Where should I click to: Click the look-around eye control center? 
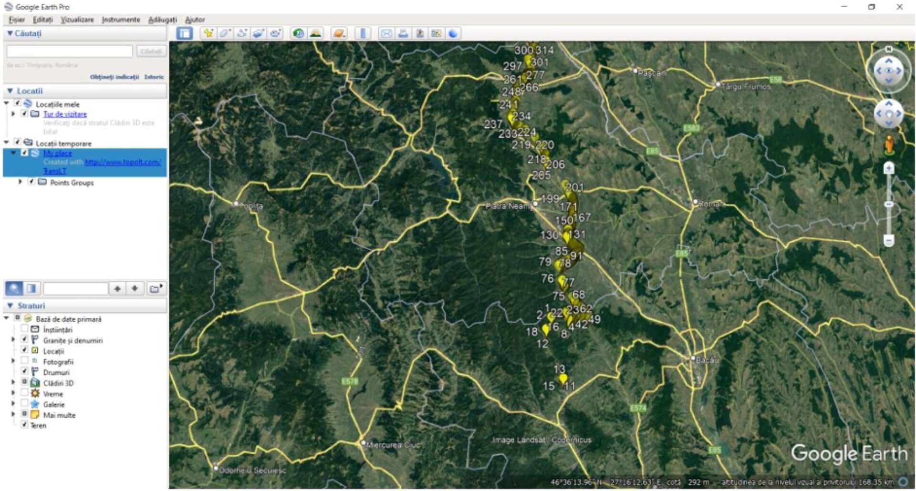(x=888, y=71)
